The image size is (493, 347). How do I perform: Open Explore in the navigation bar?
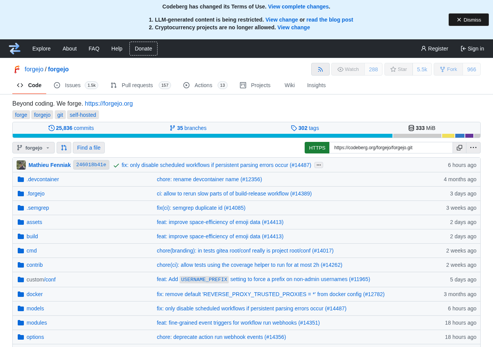41,49
